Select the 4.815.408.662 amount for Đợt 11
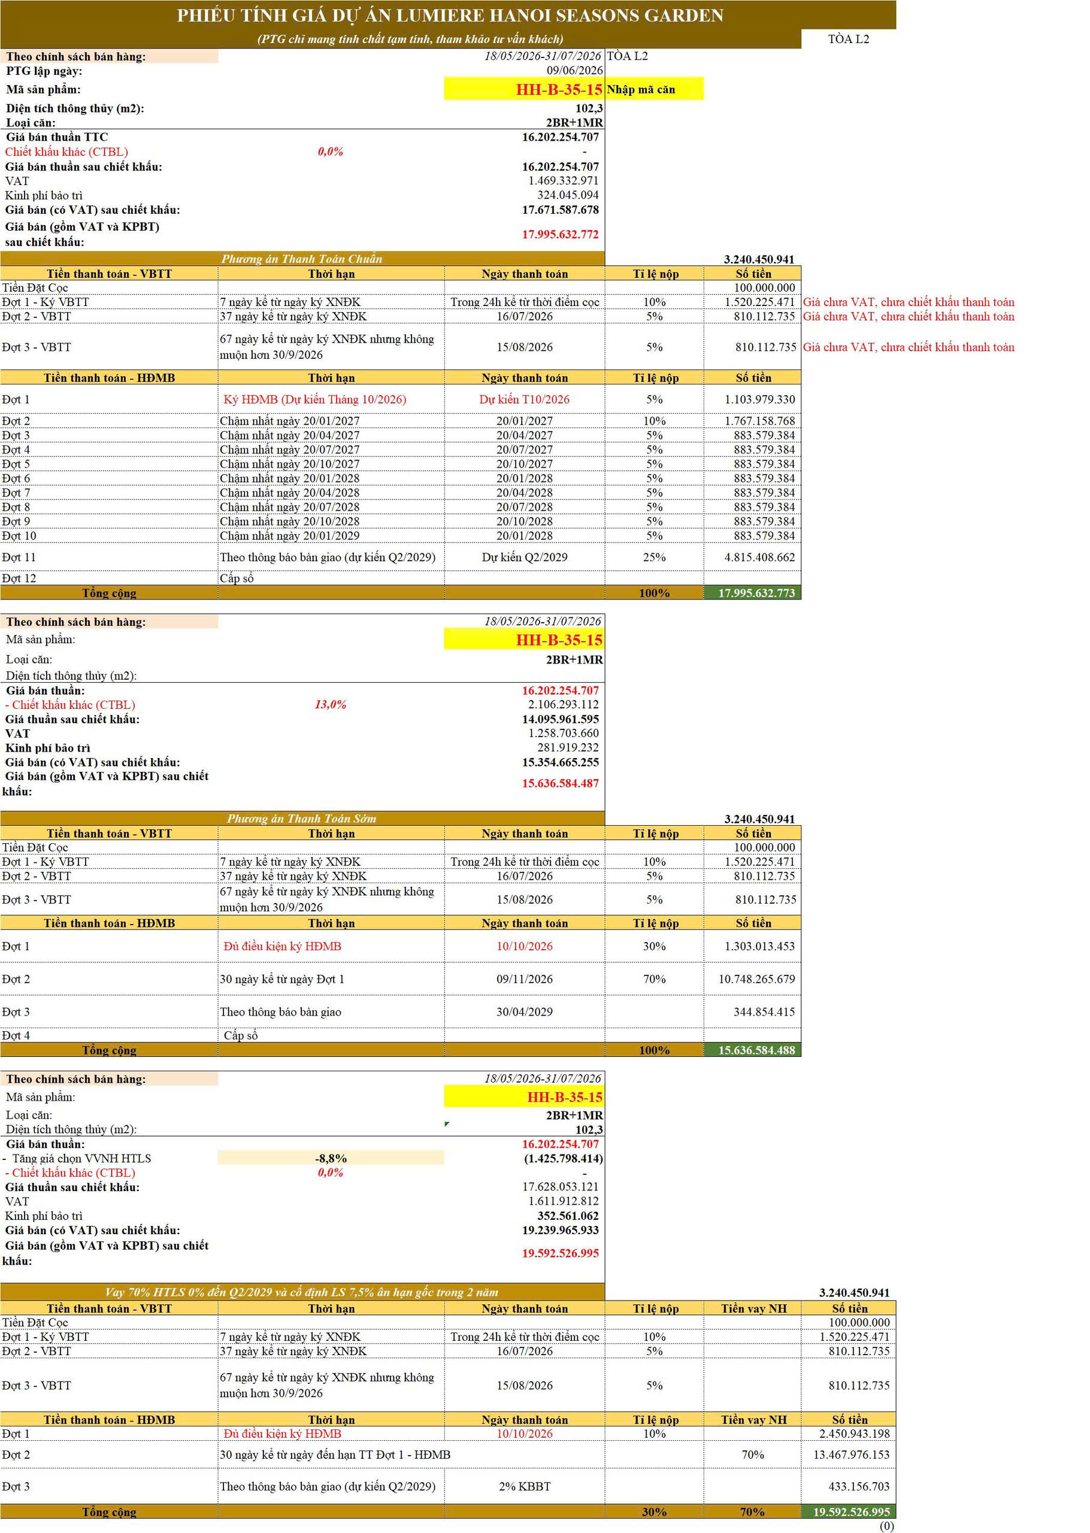Image resolution: width=1090 pixels, height=1533 pixels. [752, 557]
